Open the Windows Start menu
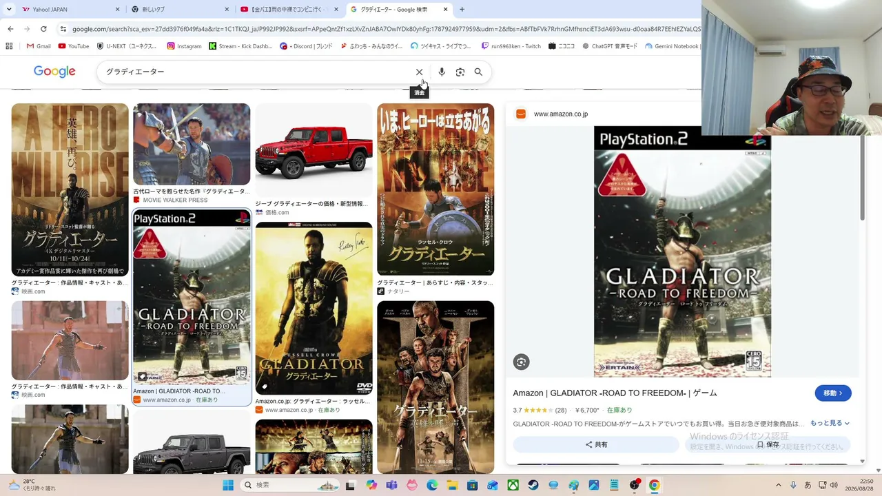882x496 pixels. click(228, 485)
